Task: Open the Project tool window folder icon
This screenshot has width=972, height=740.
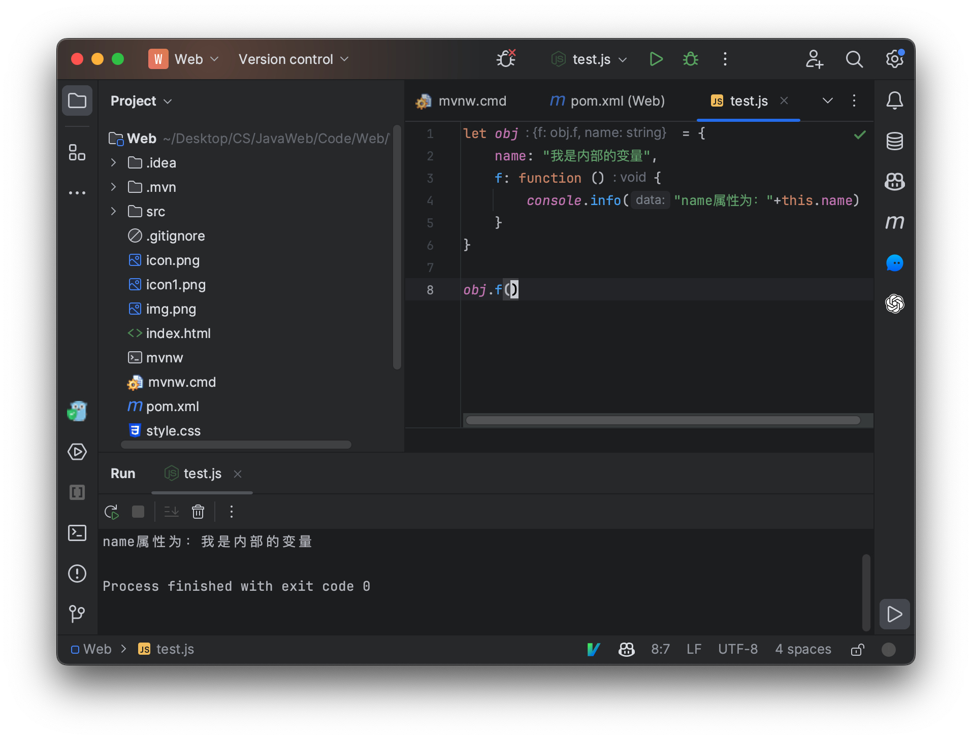Action: coord(77,100)
